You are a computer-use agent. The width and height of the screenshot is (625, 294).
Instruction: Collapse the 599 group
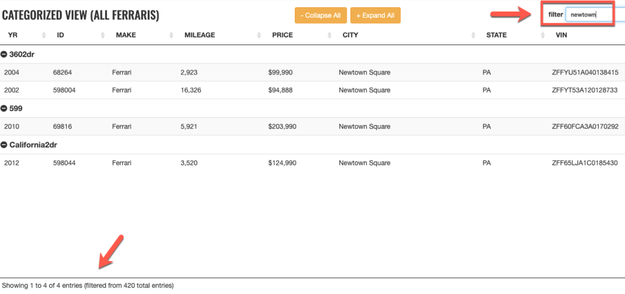5,109
